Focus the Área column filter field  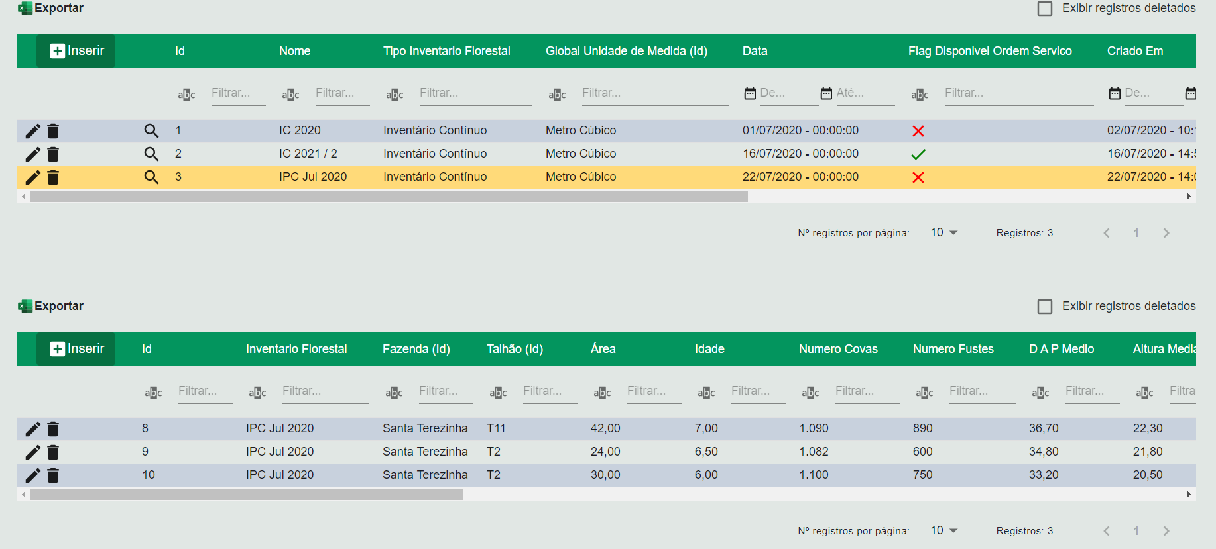[x=653, y=391]
